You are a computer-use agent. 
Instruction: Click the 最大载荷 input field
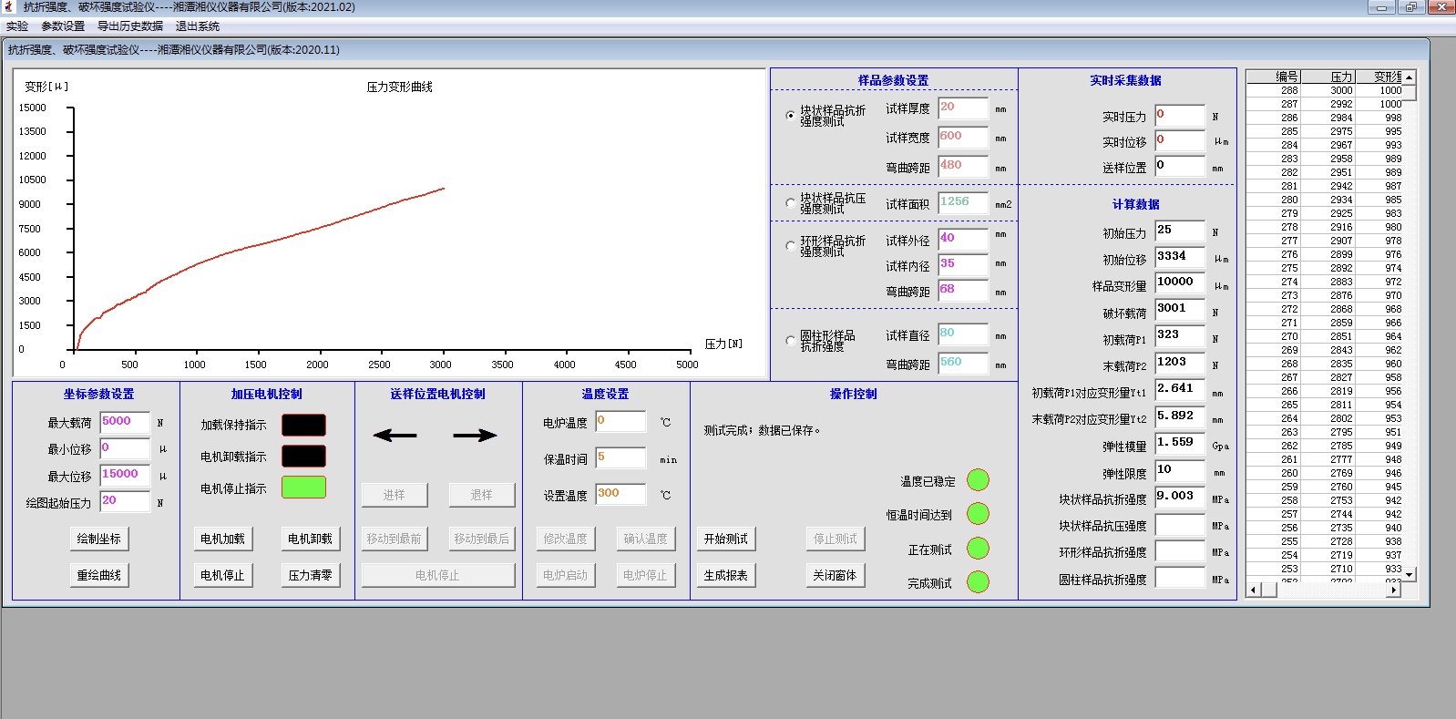point(125,422)
